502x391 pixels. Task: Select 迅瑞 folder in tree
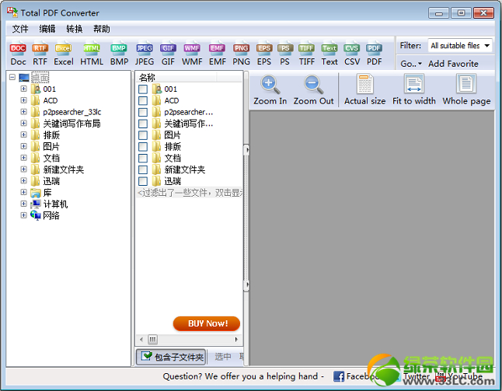[x=51, y=181]
